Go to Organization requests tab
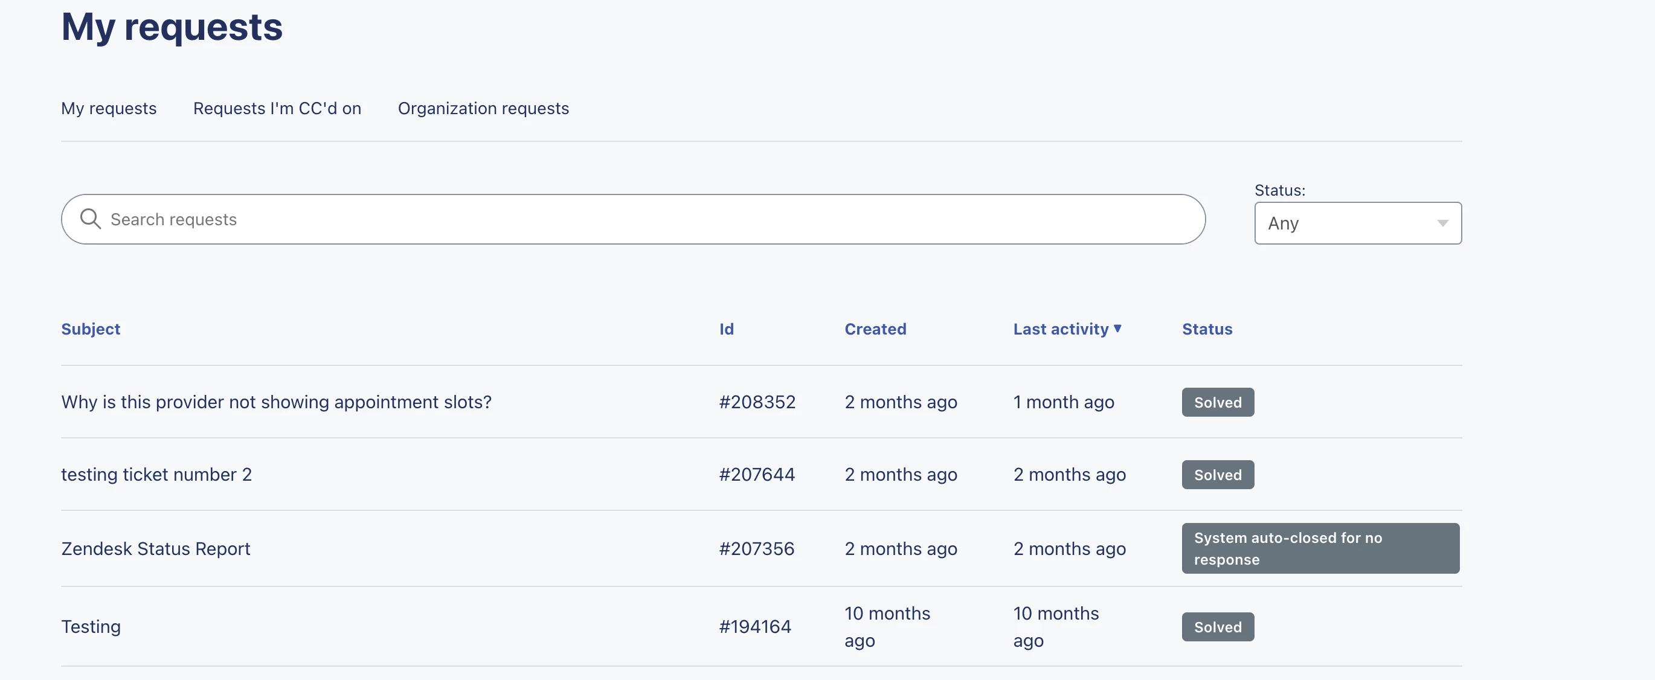This screenshot has width=1655, height=680. pyautogui.click(x=483, y=108)
